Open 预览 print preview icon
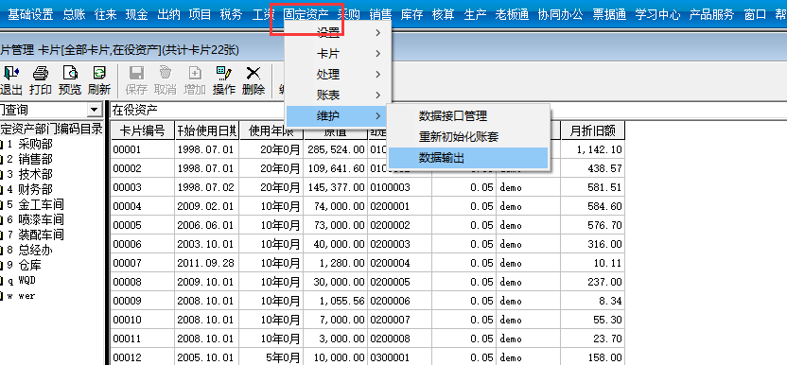Screen dimensions: 787x365 [x=69, y=80]
